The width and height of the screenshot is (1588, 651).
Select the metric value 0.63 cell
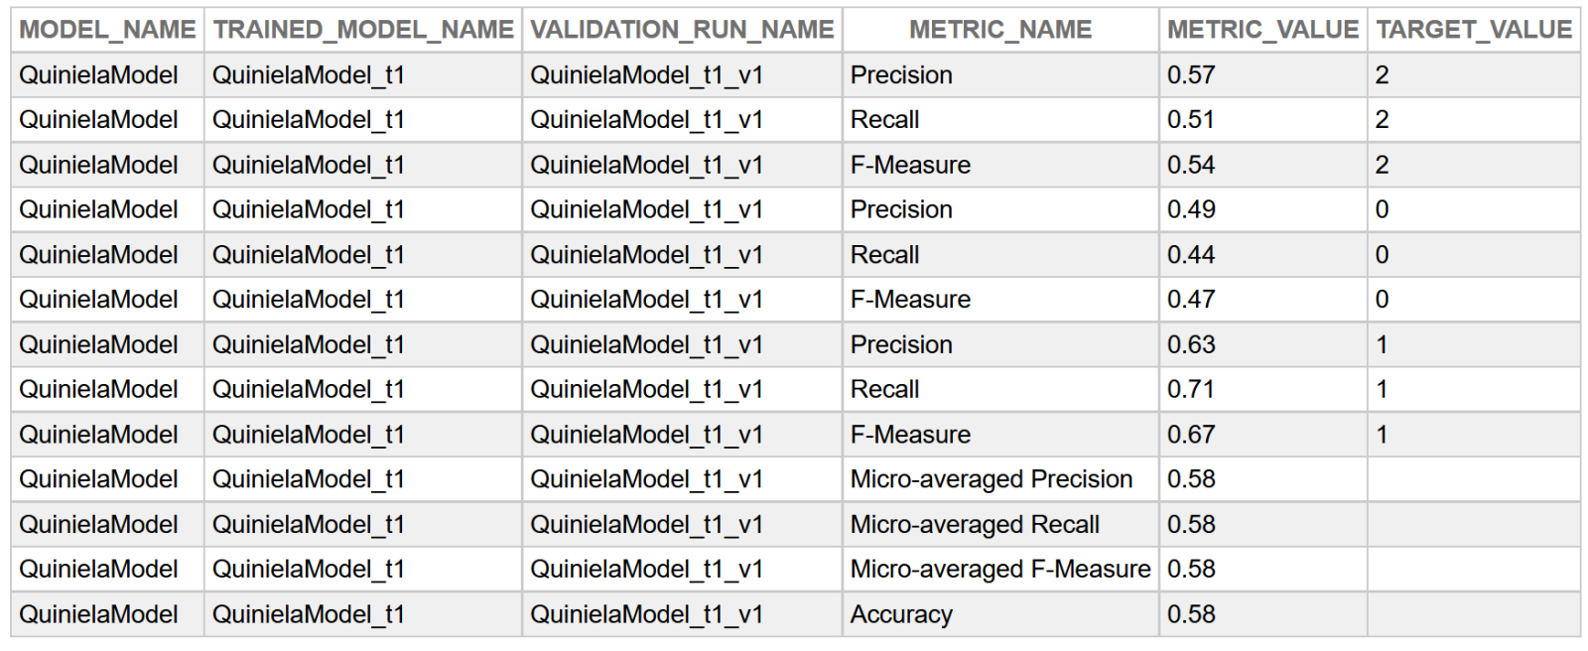pos(1191,344)
